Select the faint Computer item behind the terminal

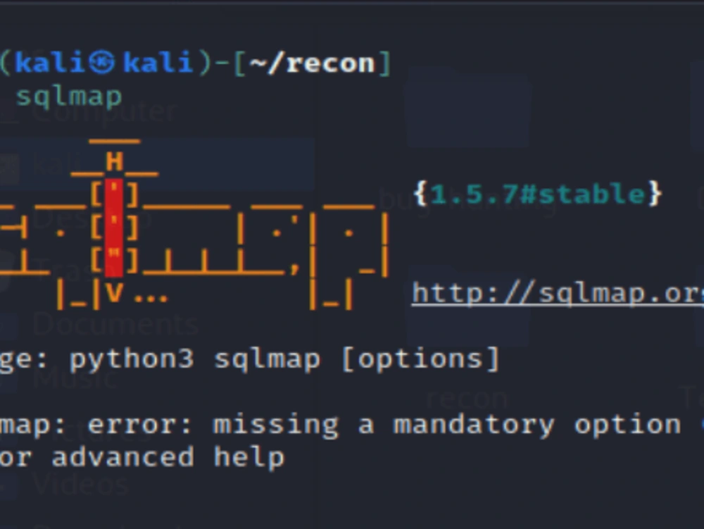click(x=104, y=111)
